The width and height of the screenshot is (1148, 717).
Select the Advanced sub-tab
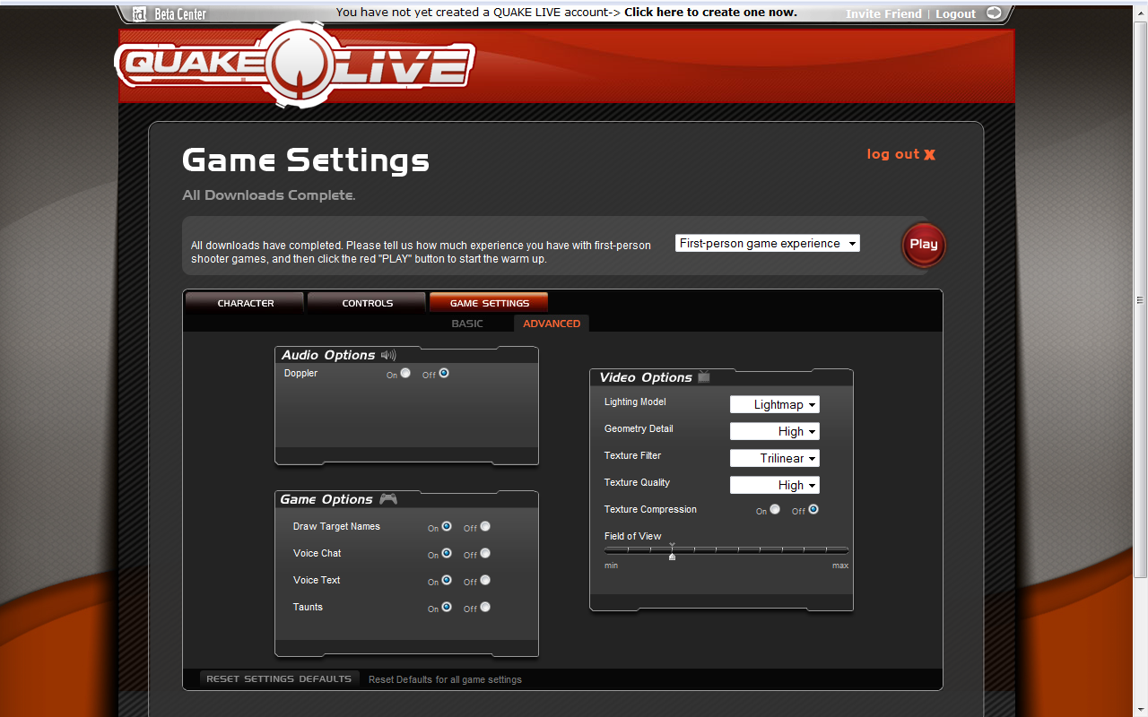552,324
